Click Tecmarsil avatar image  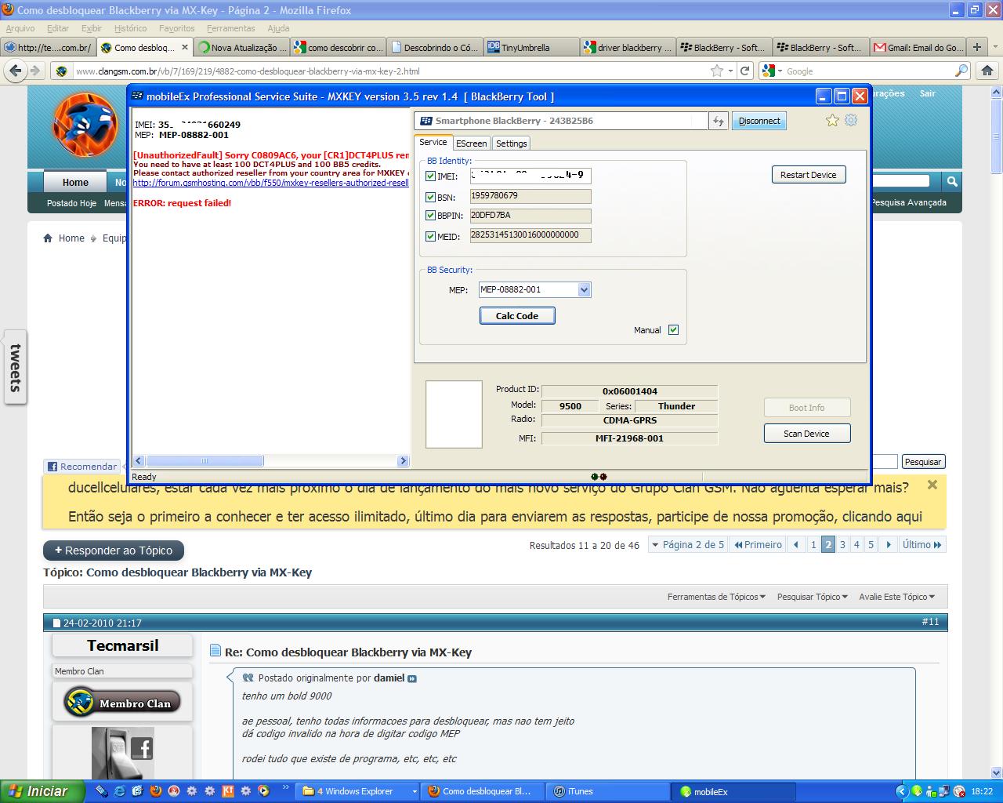122,753
